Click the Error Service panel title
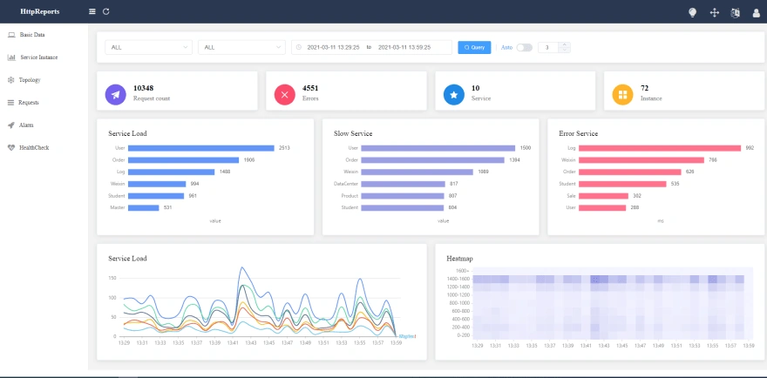This screenshot has width=767, height=378. pos(578,133)
